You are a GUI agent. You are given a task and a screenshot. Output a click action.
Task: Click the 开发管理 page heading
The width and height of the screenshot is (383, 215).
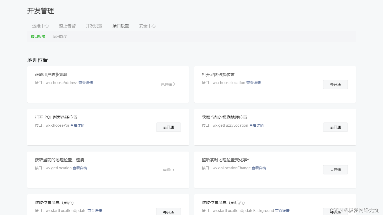pos(41,11)
